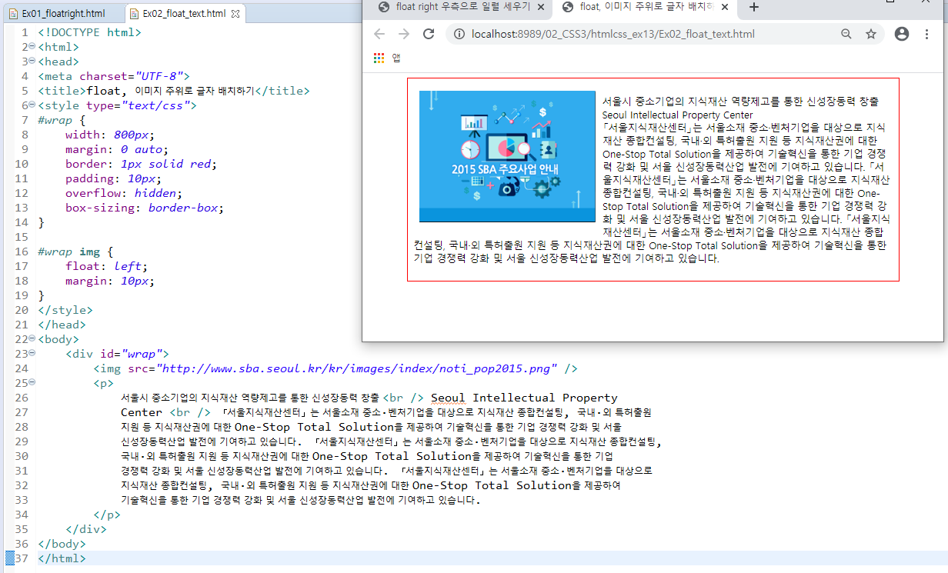This screenshot has height=573, width=948.
Task: Click the meta charset line in editor
Action: [x=114, y=76]
